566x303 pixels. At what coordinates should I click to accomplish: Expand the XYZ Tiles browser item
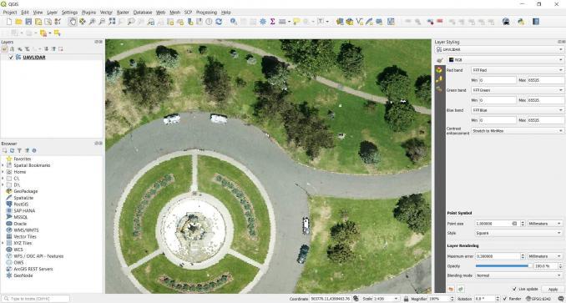pyautogui.click(x=3, y=243)
